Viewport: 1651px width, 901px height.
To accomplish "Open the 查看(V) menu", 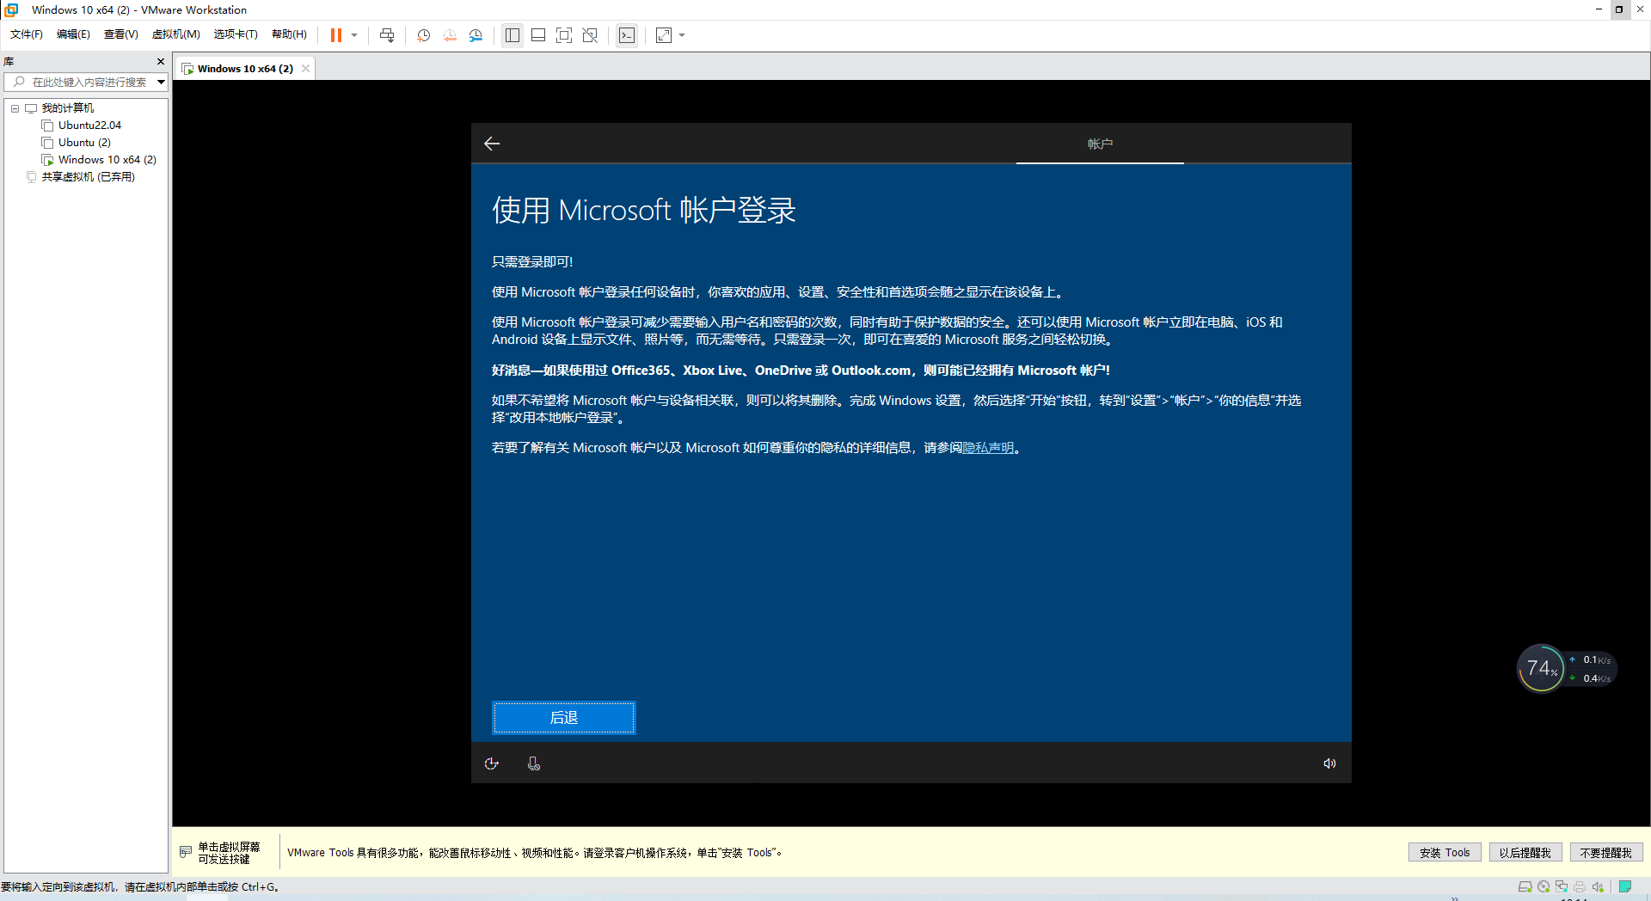I will click(121, 34).
